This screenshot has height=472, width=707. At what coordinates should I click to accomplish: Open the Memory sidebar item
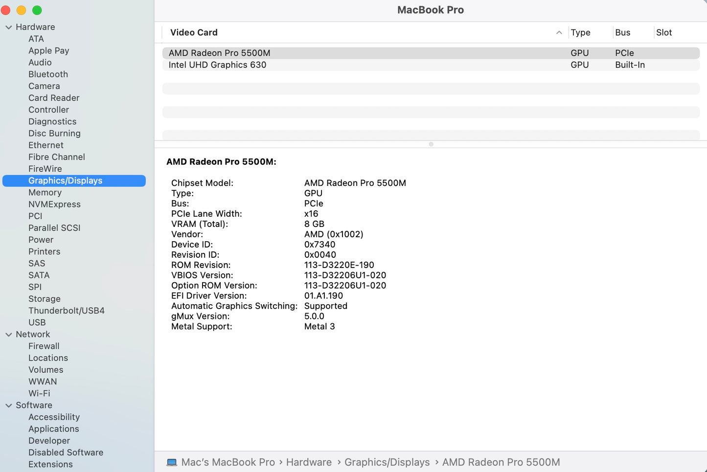tap(45, 193)
